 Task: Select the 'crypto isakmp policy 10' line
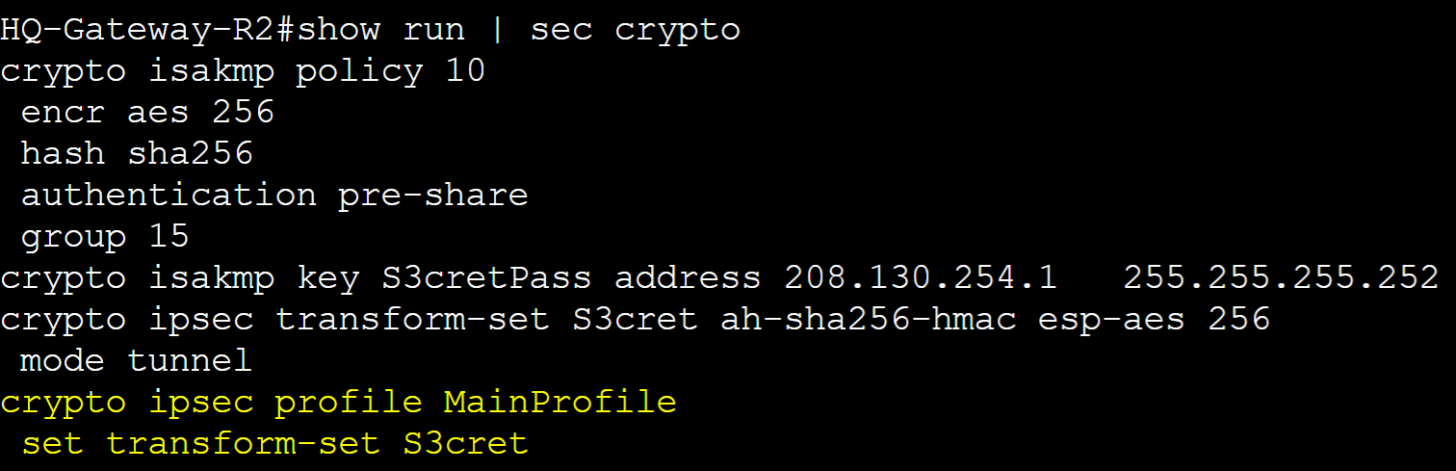point(243,70)
